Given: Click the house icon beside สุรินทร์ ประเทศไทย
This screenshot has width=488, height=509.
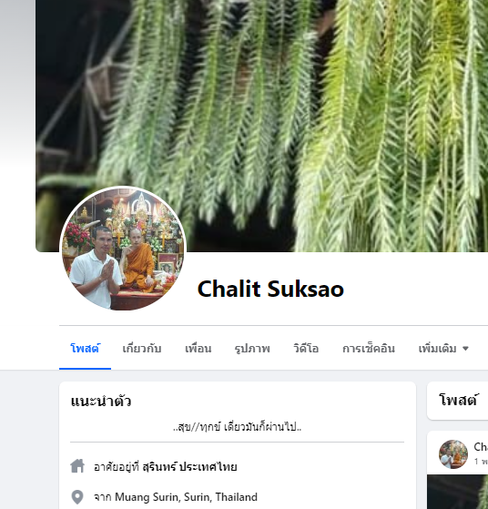Looking at the screenshot, I should (x=77, y=466).
